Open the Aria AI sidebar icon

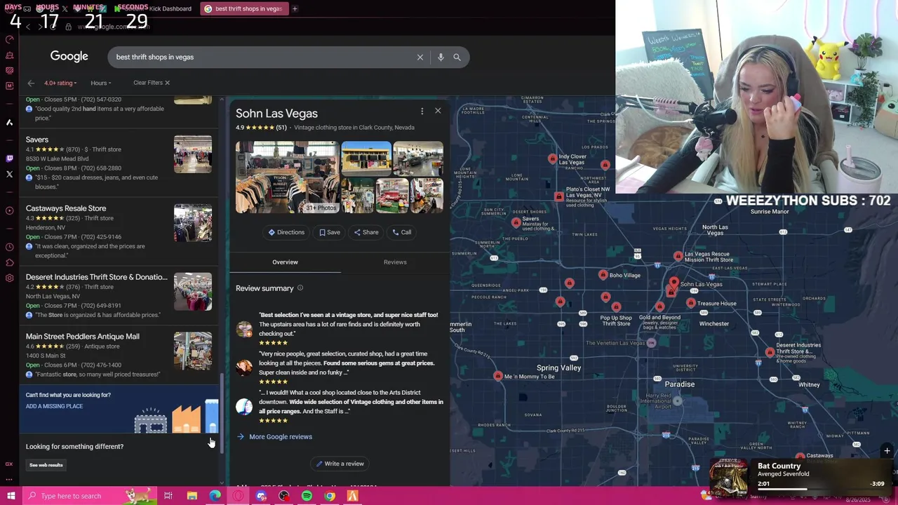click(9, 122)
